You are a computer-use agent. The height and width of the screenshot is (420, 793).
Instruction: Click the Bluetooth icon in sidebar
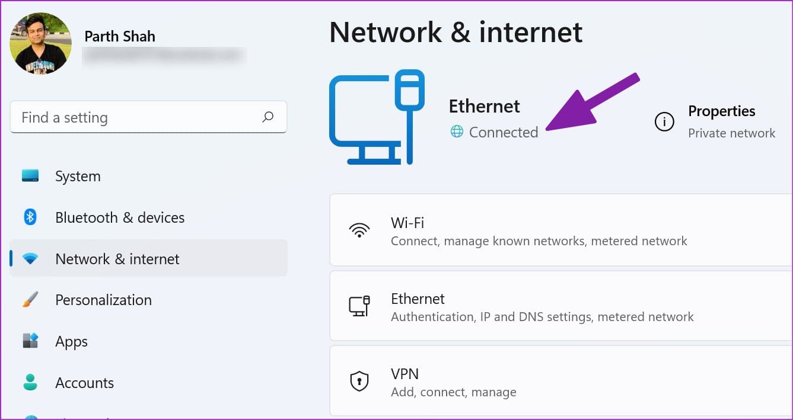[30, 217]
